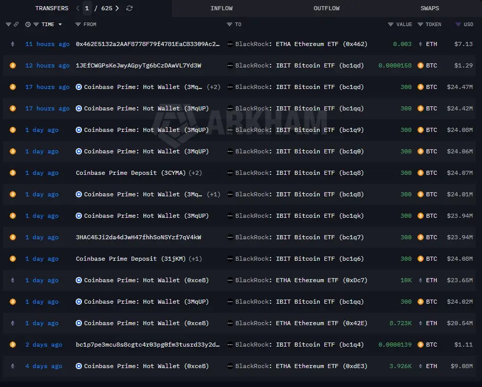Open address 1JEfCWGPsKeJwyAGpyTg6bCzDAwVL7Yd3W
The width and height of the screenshot is (482, 387).
(138, 65)
